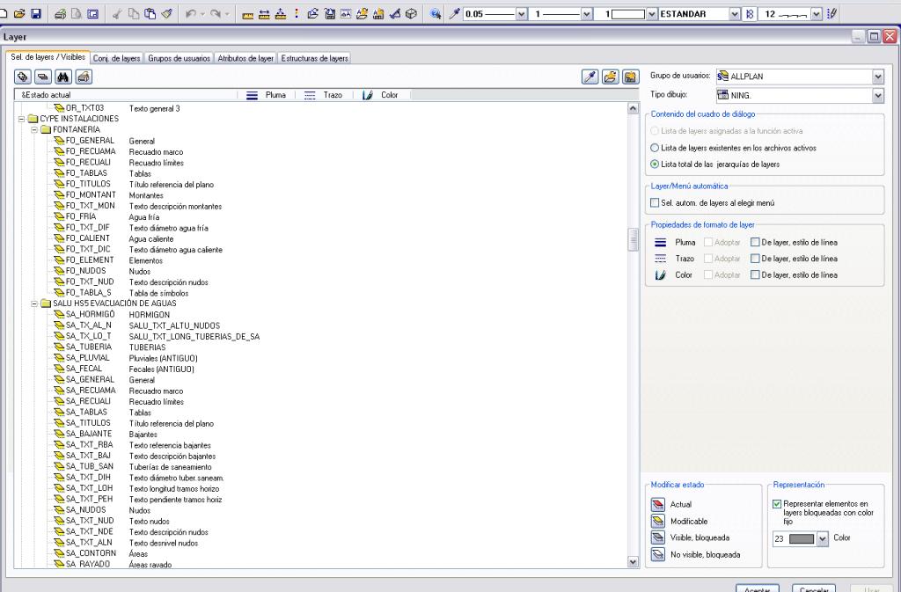Click the toolbar color 1 white swatch
This screenshot has height=592, width=901.
coord(628,14)
